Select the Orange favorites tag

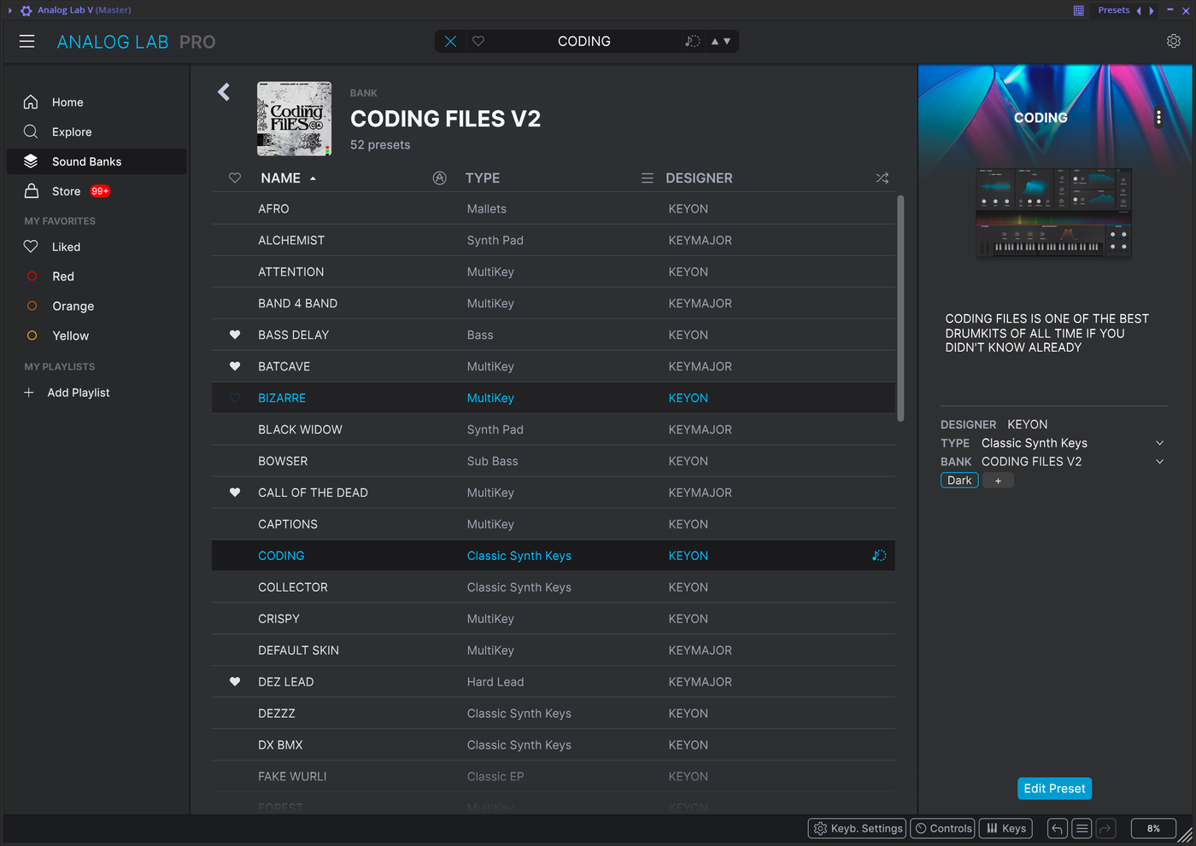(x=97, y=306)
